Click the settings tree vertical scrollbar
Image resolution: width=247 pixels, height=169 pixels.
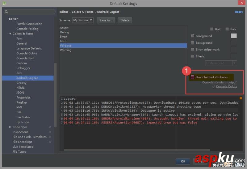55,95
